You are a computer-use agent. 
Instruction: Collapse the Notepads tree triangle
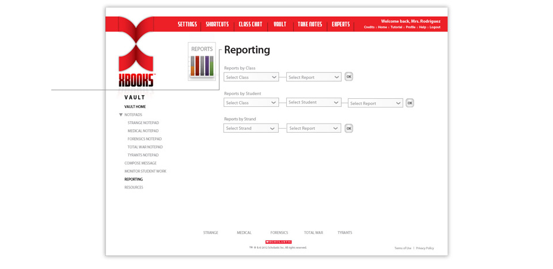coord(121,115)
